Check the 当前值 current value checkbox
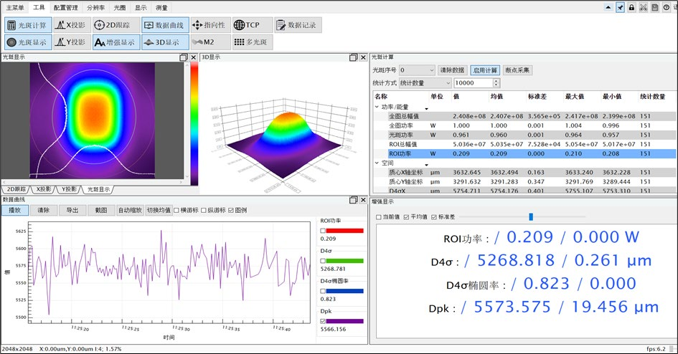The width and height of the screenshot is (678, 354). tap(379, 217)
